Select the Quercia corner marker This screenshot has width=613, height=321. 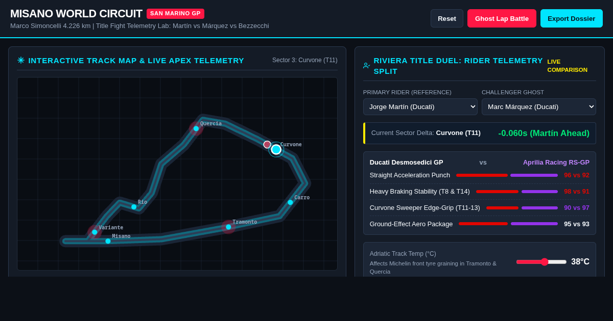click(x=196, y=128)
